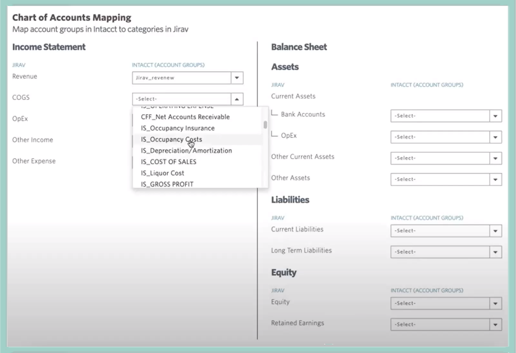Click the Other Income label
Image resolution: width=516 pixels, height=353 pixels.
pos(33,140)
